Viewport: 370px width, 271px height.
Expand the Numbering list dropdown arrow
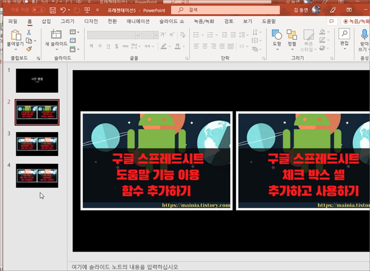pyautogui.click(x=217, y=35)
